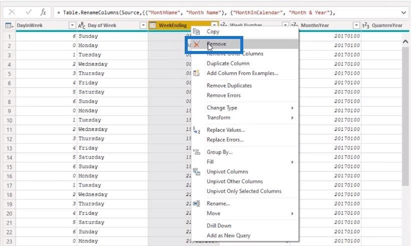Choose Group By from the menu
Image resolution: width=411 pixels, height=246 pixels.
(245, 152)
